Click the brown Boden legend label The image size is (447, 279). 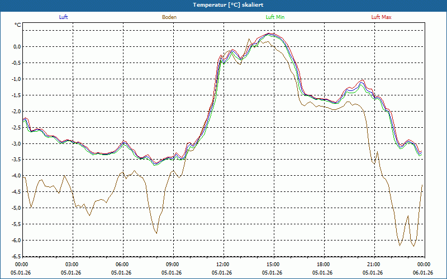(169, 17)
